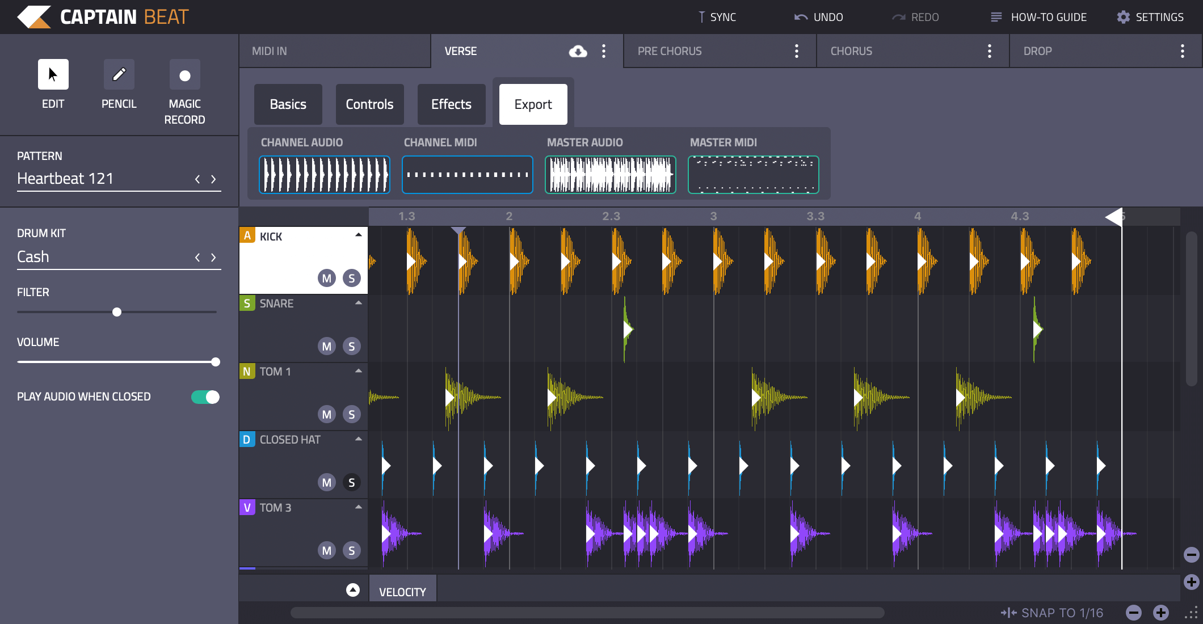Open the Velocity tab
Viewport: 1203px width, 624px height.
[x=403, y=589]
